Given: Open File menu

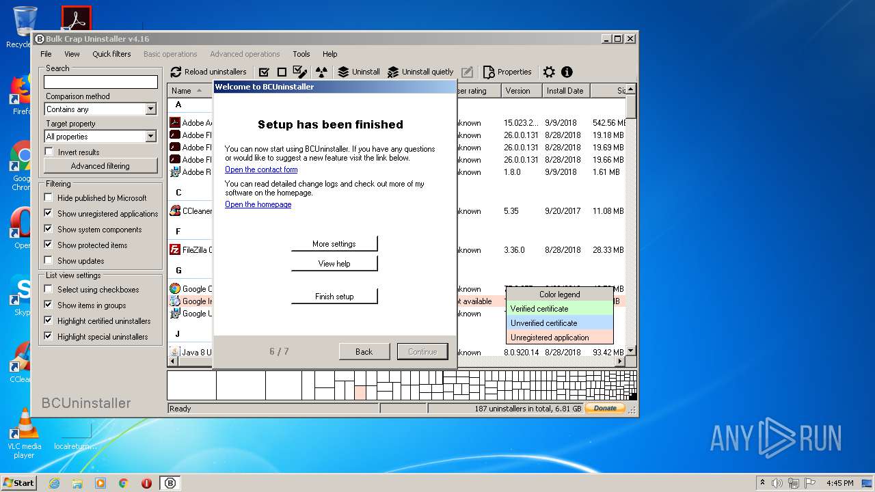Looking at the screenshot, I should pos(46,54).
